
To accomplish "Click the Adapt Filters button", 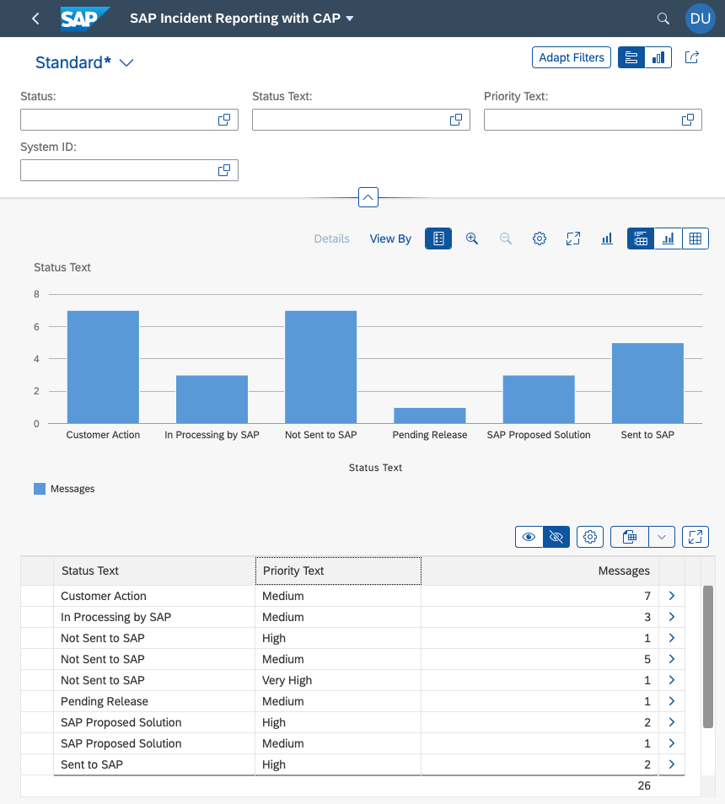I will point(572,57).
